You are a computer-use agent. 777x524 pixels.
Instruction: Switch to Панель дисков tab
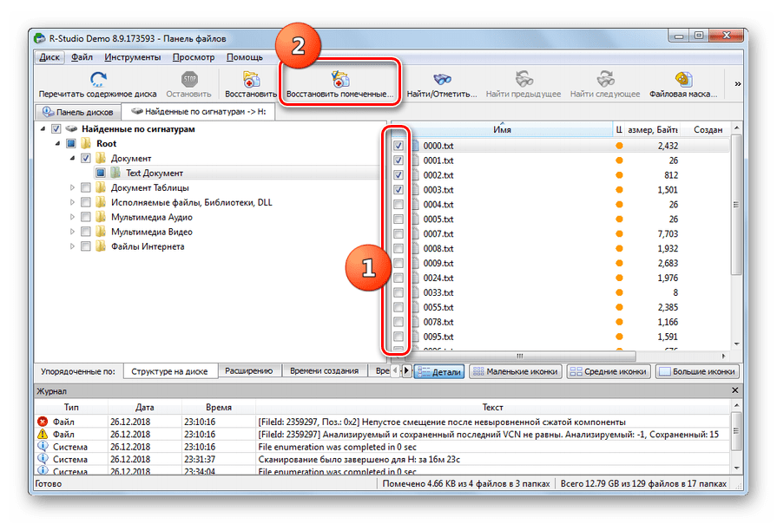[78, 112]
